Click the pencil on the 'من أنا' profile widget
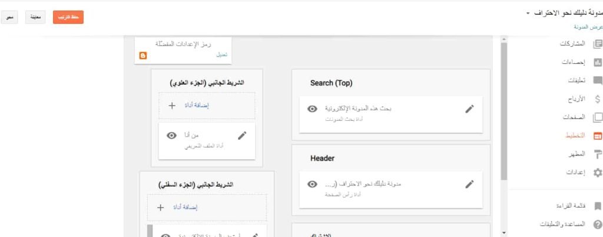This screenshot has height=237, width=603. (242, 136)
